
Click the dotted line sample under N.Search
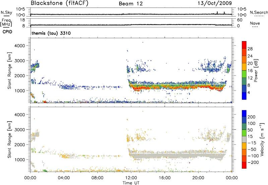[259, 16]
